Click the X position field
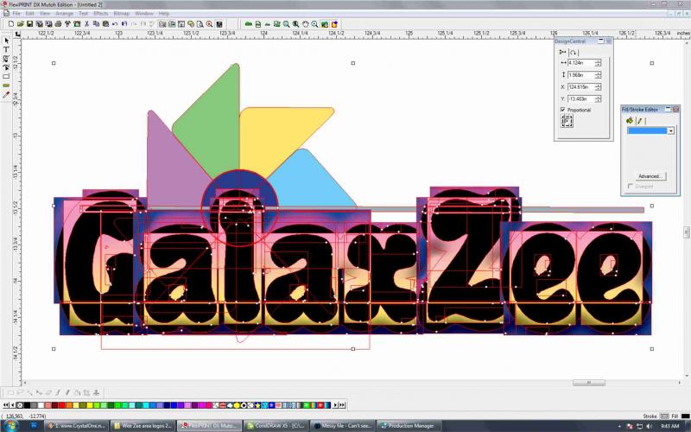Viewport: 691px width, 432px height. point(581,87)
